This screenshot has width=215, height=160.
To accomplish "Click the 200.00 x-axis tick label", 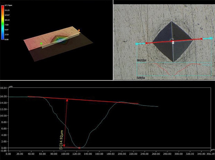I will 122,154.
